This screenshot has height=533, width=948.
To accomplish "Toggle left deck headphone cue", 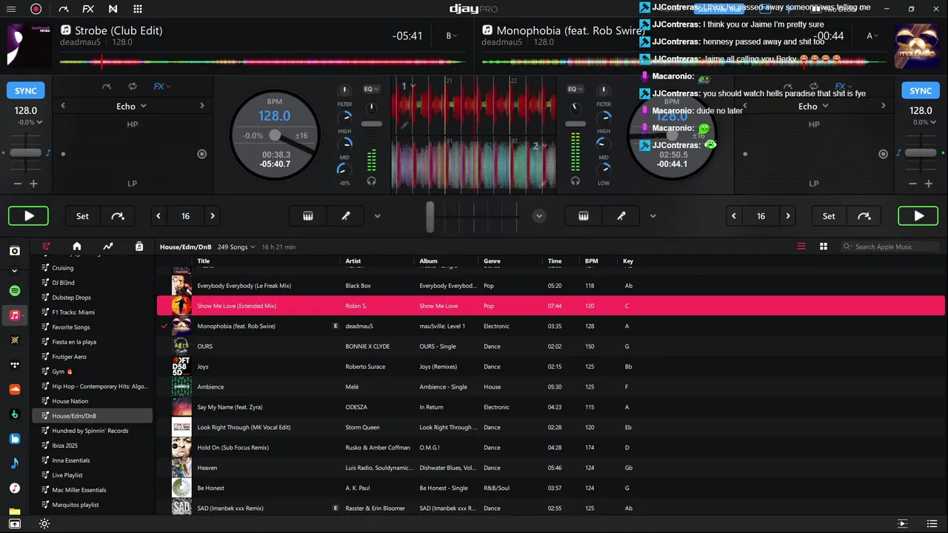I will point(372,181).
